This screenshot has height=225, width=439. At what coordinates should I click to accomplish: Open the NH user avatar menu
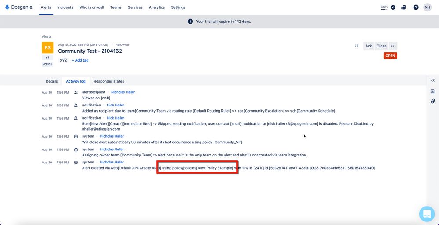(427, 7)
